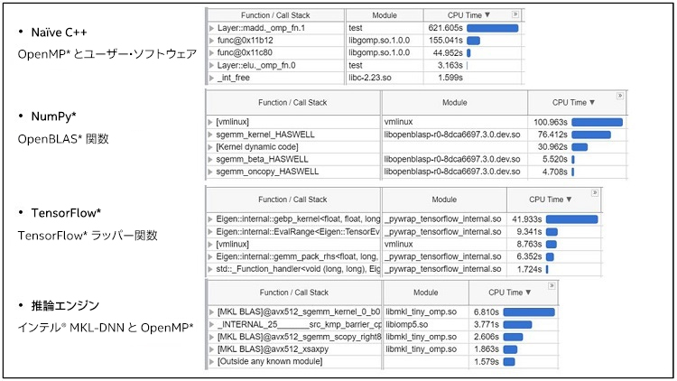Select the 155.041s CPU time value
Image resolution: width=677 pixels, height=381 pixels.
(446, 41)
